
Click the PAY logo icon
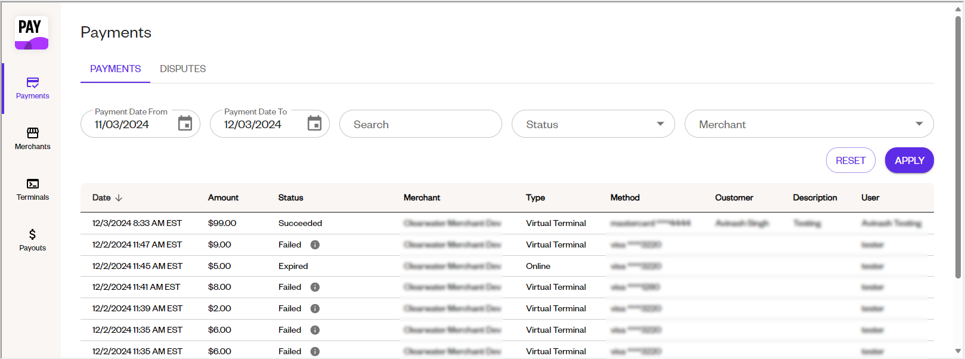click(x=32, y=33)
